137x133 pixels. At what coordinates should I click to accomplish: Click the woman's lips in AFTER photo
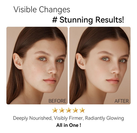pos(113,81)
